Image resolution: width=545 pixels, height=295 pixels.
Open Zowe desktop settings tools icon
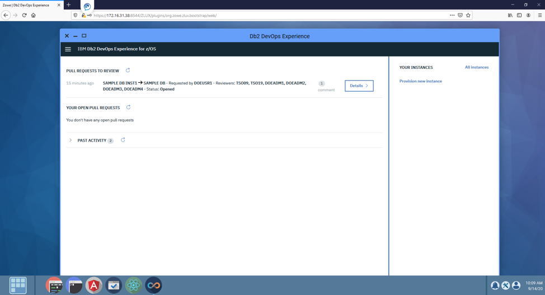click(x=505, y=285)
